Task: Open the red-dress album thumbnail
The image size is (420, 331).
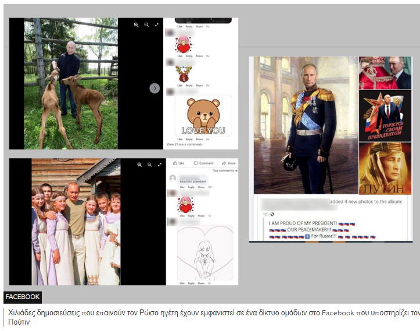Action: tap(385, 73)
